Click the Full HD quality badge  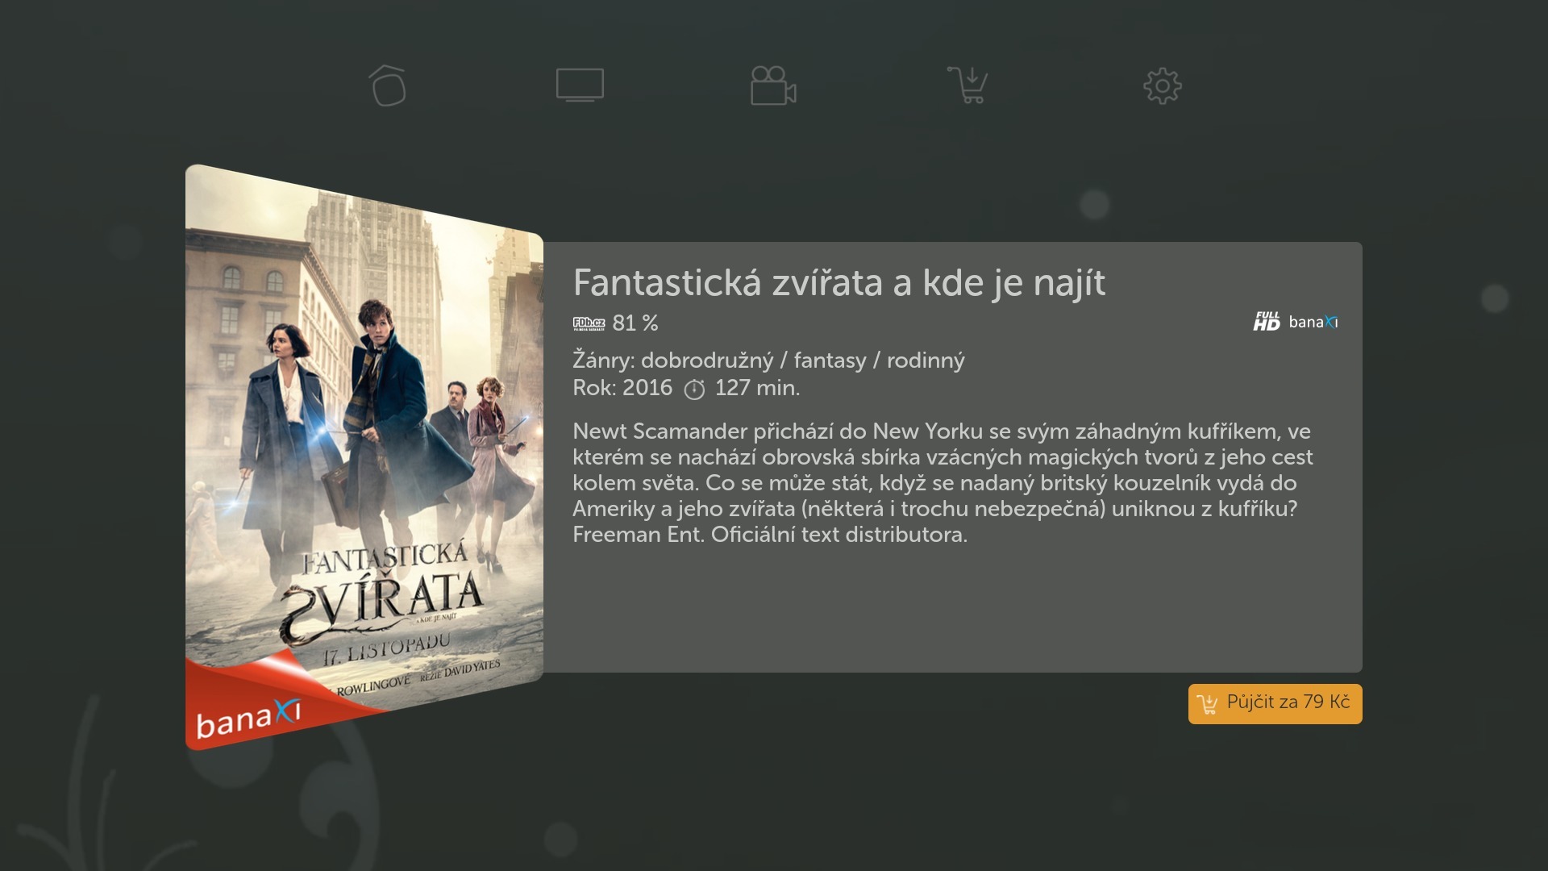[x=1267, y=322]
